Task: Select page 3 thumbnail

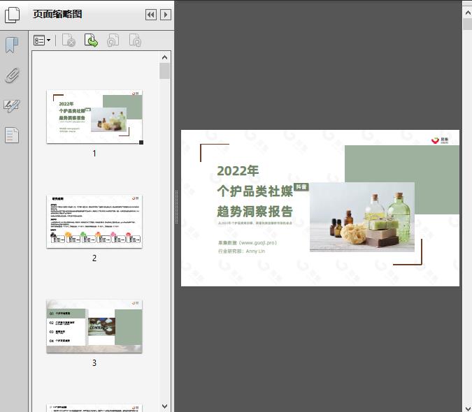Action: pyautogui.click(x=94, y=326)
